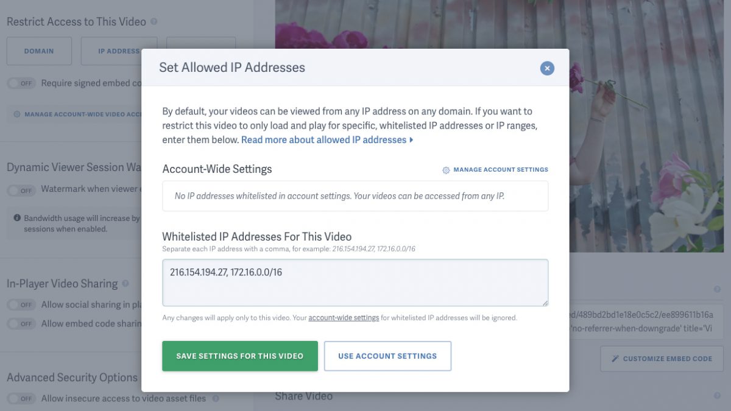Click the gear icon beside Manage Account Settings

click(445, 169)
